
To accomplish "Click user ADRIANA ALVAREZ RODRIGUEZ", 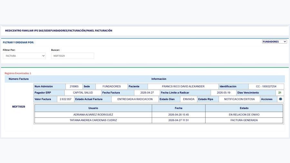I will click(93, 115).
